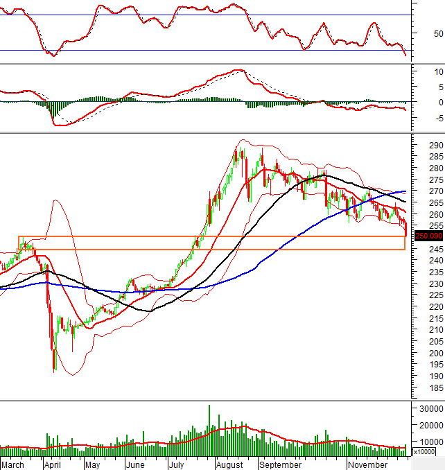Select the June label on date axis
The image size is (445, 470).
[136, 464]
